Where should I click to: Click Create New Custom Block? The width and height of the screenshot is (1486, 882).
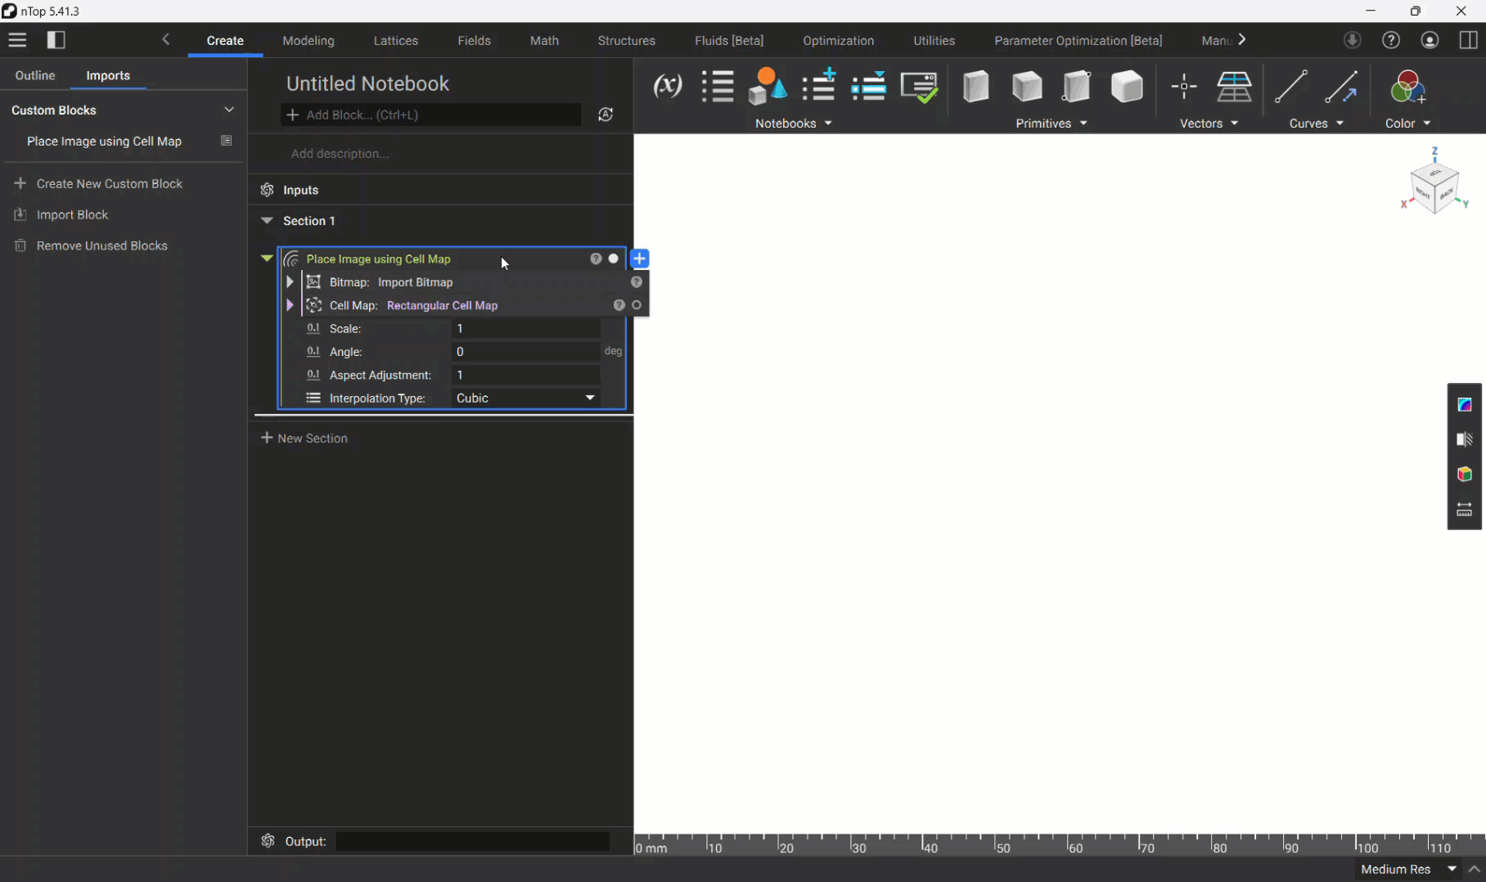click(98, 183)
